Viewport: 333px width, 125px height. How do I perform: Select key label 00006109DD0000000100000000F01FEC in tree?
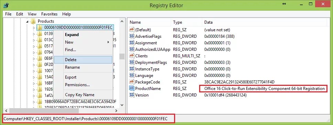tap(78, 27)
